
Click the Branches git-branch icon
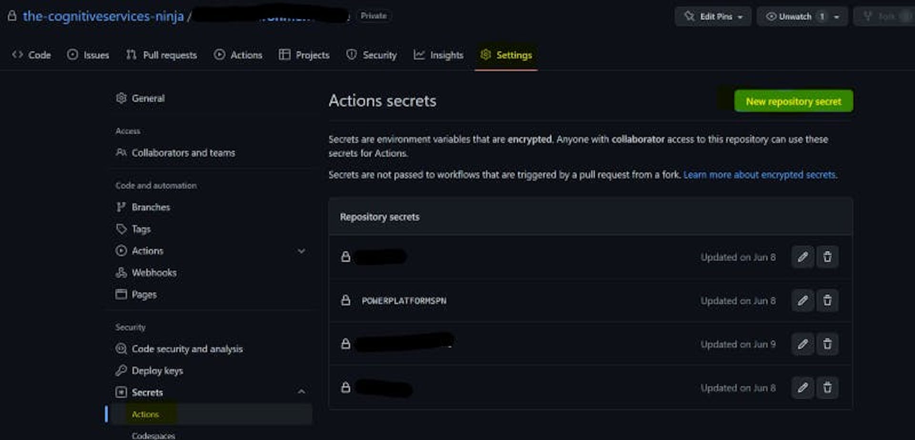121,207
